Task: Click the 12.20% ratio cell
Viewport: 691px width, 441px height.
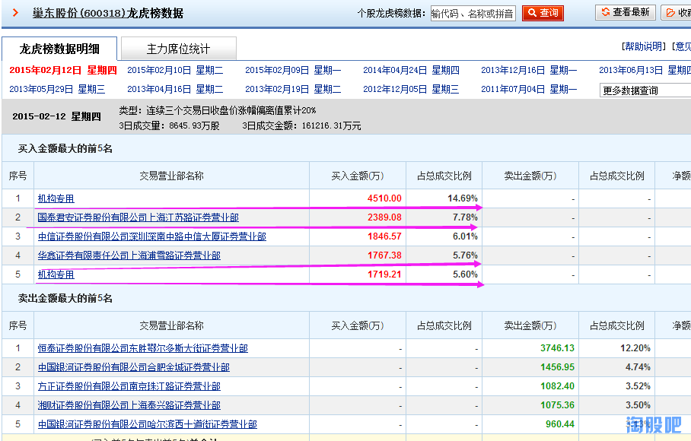Action: pyautogui.click(x=617, y=348)
